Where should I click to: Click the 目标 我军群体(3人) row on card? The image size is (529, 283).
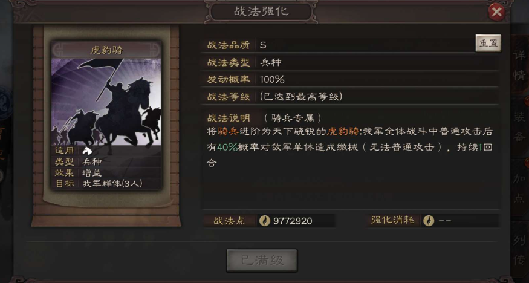pyautogui.click(x=106, y=184)
